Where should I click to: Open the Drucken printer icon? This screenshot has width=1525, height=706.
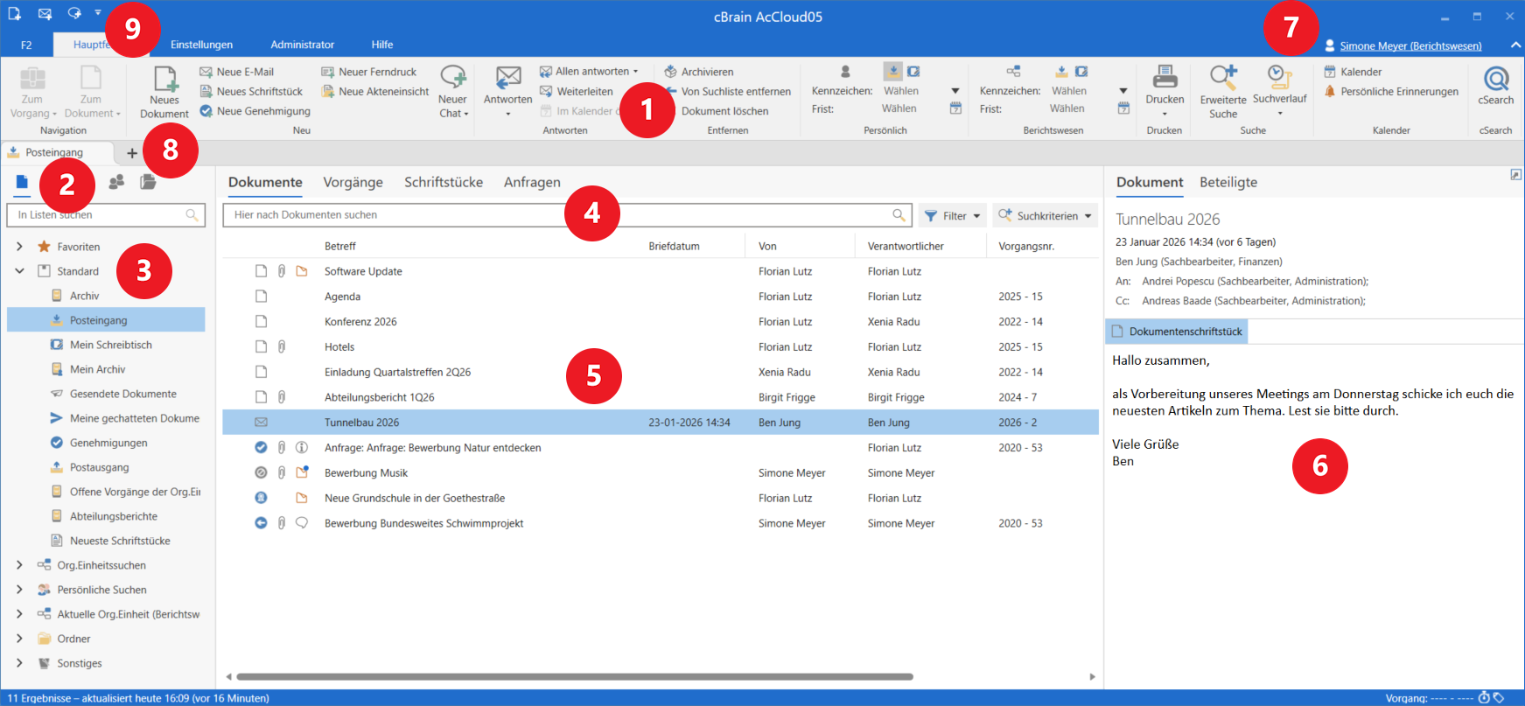(x=1165, y=77)
